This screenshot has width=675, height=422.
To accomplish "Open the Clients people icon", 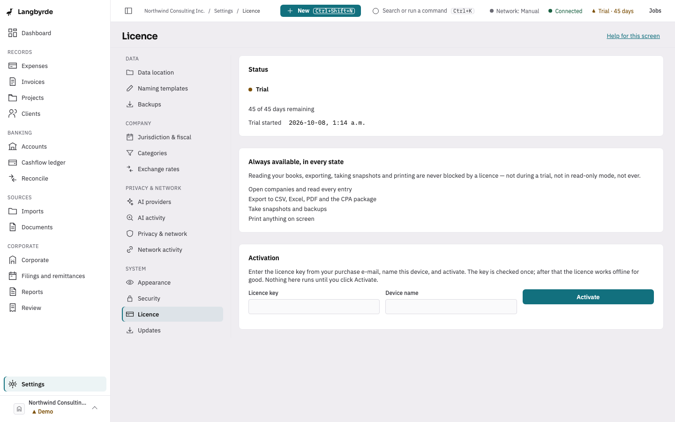I will pyautogui.click(x=13, y=113).
